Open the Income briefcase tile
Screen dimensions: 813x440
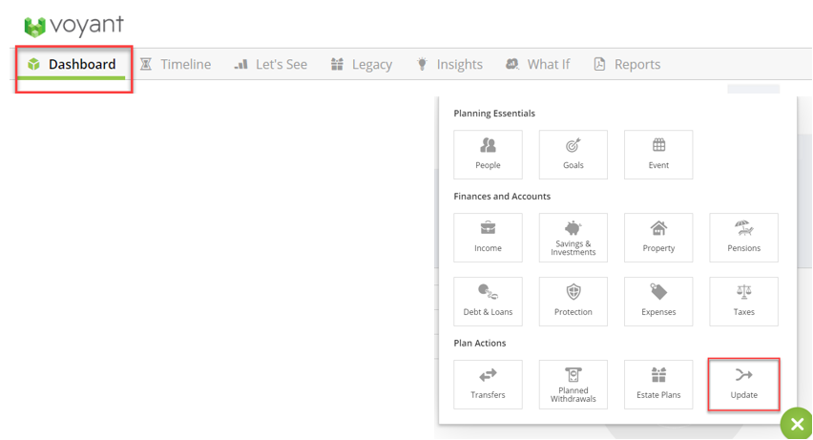pyautogui.click(x=488, y=238)
